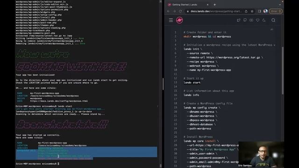Screen dimensions: 299x168
Task: Toggle the browser side panel icon
Action: pyautogui.click(x=259, y=11)
